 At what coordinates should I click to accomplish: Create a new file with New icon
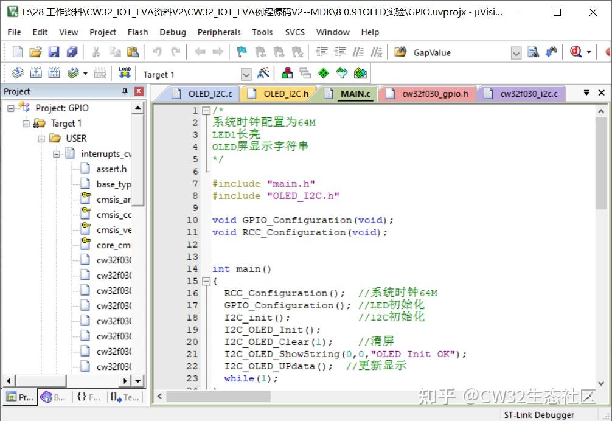click(18, 52)
